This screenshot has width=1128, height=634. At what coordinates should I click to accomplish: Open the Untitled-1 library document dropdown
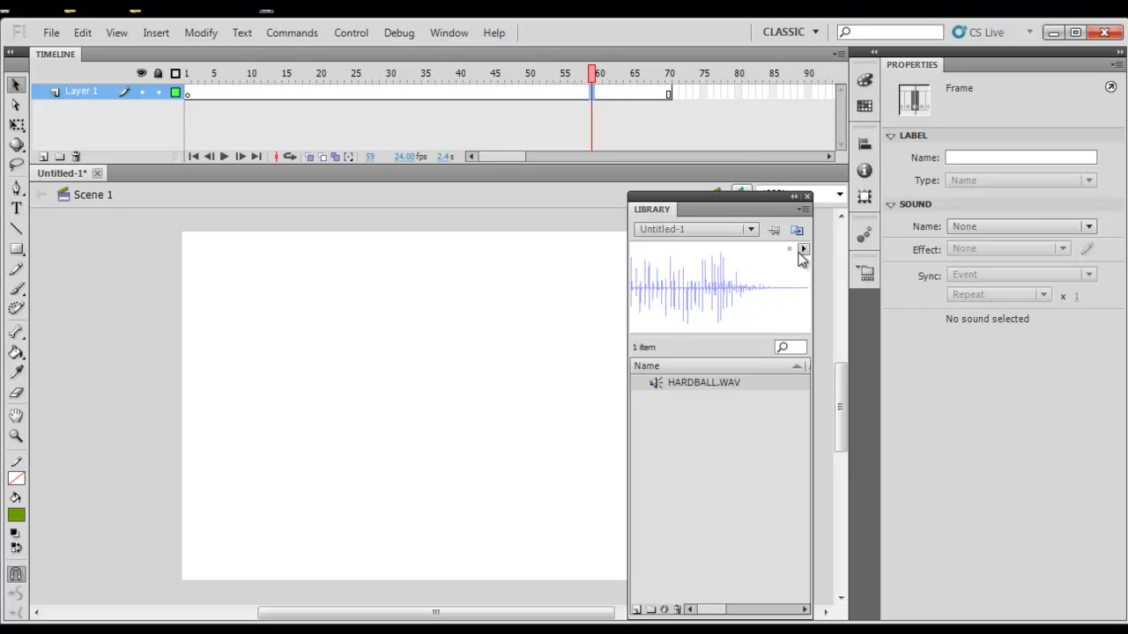[696, 229]
